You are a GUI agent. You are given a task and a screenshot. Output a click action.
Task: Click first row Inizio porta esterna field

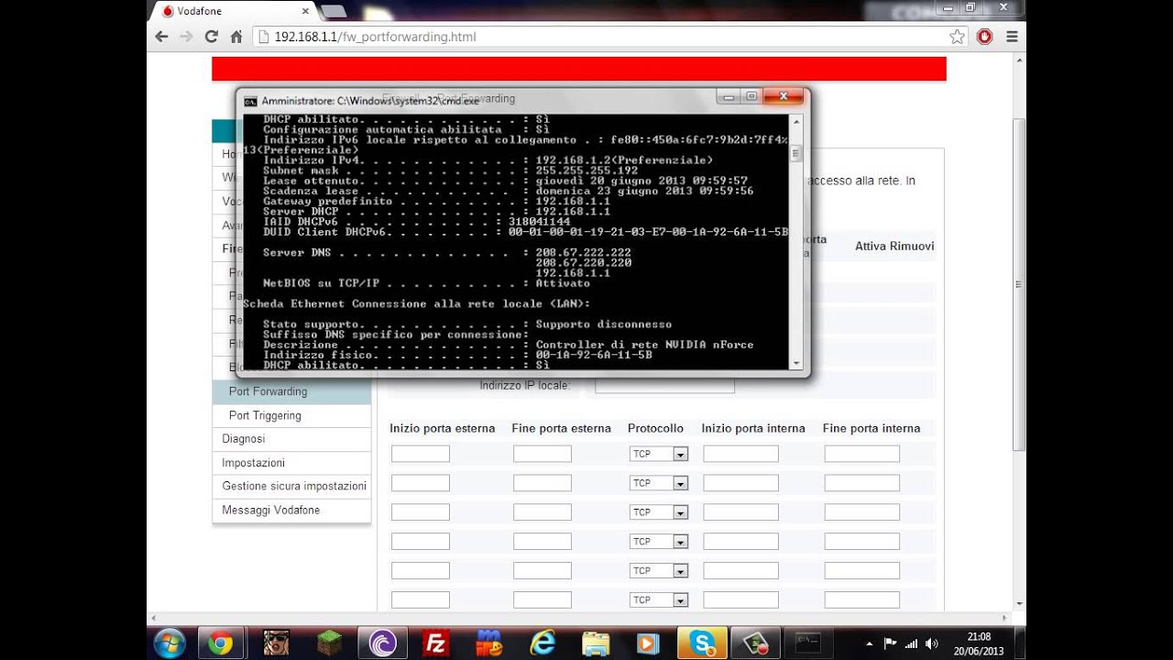click(x=421, y=454)
